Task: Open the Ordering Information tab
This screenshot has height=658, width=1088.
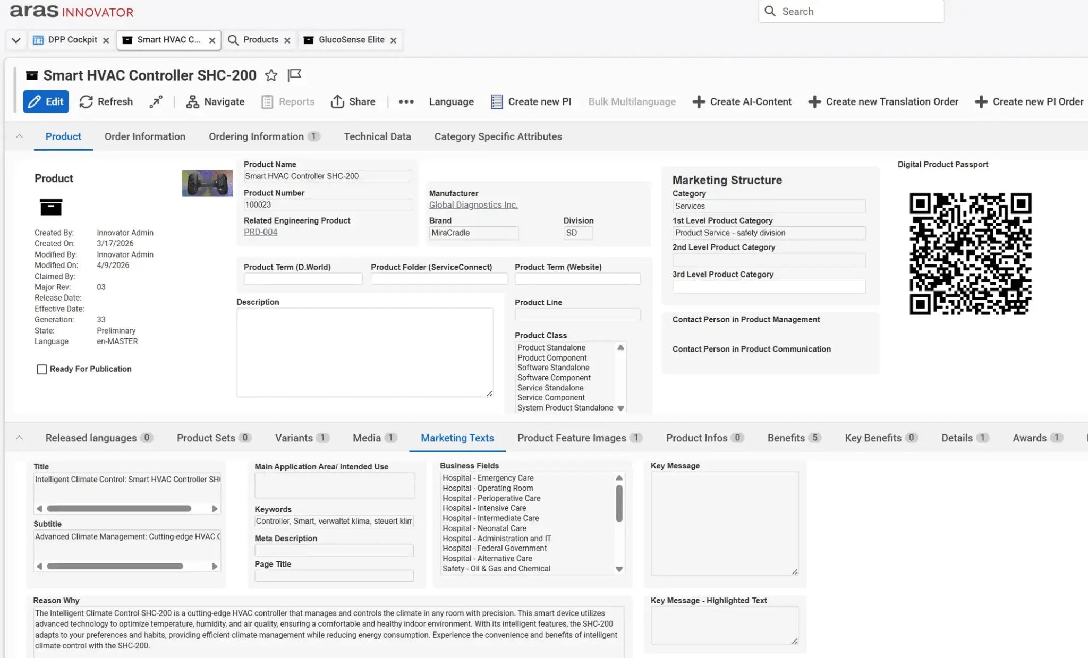Action: (264, 136)
